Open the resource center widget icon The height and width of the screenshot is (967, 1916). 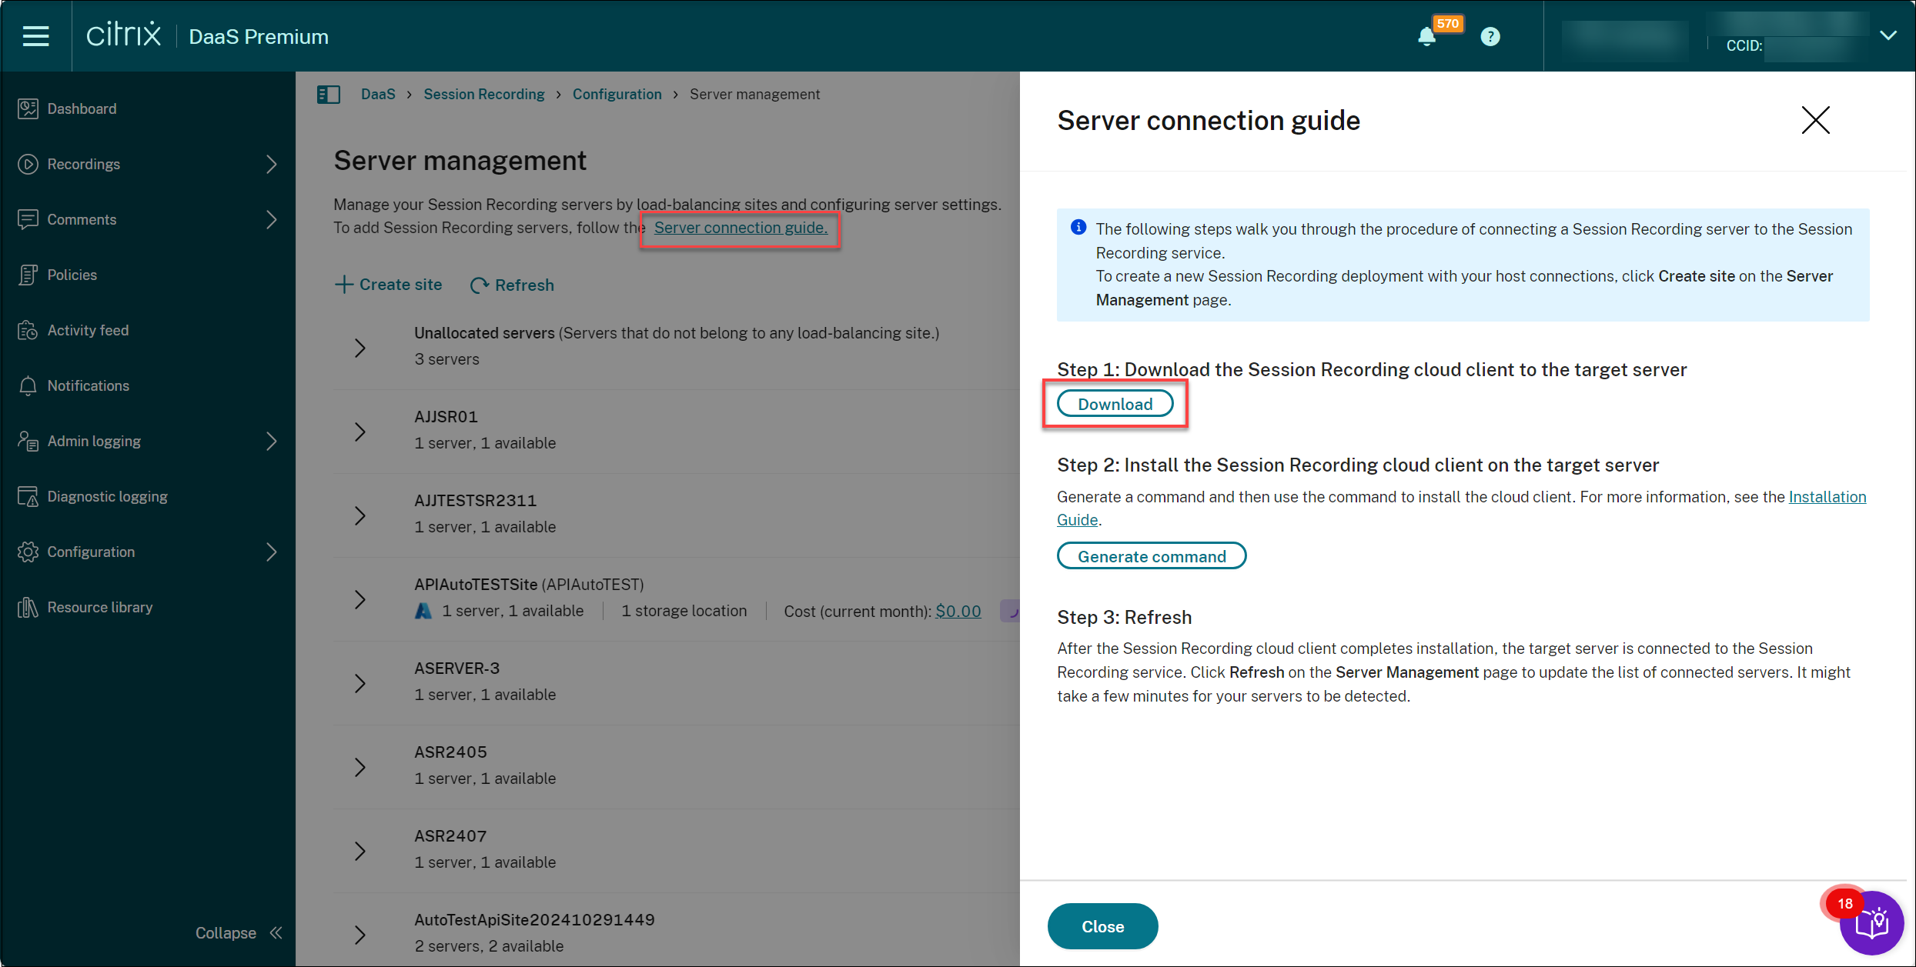(1871, 922)
